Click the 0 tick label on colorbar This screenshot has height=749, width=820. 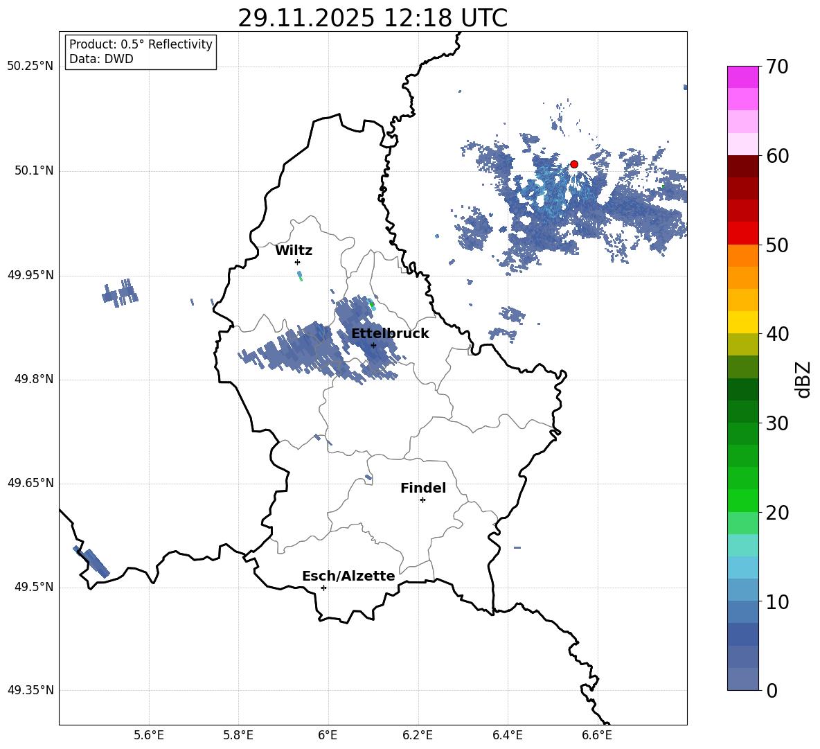(772, 690)
